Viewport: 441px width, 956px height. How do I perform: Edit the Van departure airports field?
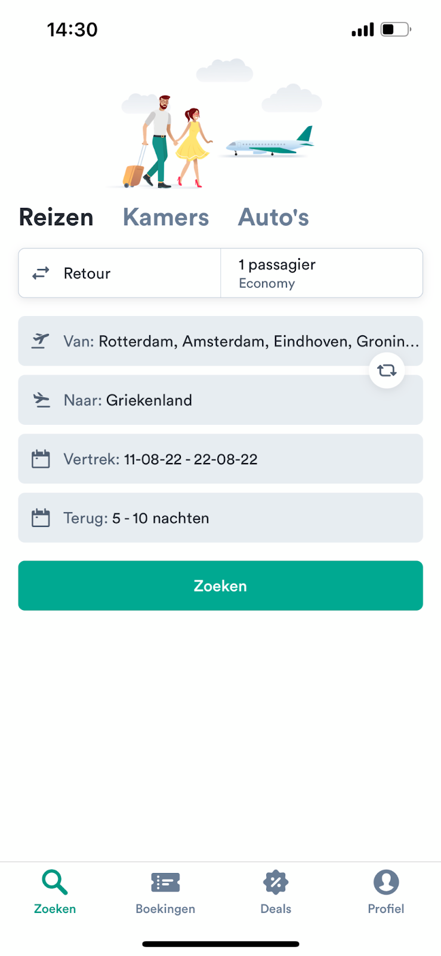point(239,341)
